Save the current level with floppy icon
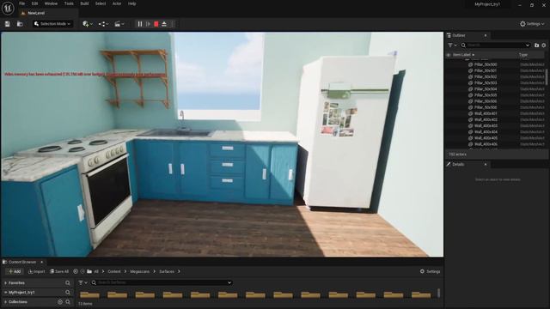The width and height of the screenshot is (550, 309). pyautogui.click(x=8, y=24)
